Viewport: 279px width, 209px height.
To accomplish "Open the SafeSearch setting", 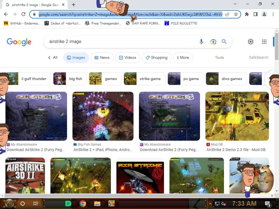I will point(259,58).
